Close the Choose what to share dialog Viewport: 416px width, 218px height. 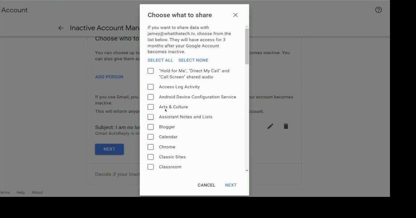(x=235, y=15)
